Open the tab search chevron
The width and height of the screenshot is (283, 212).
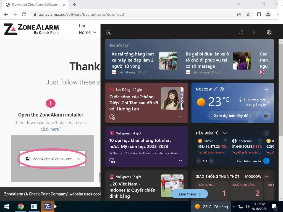point(239,4)
